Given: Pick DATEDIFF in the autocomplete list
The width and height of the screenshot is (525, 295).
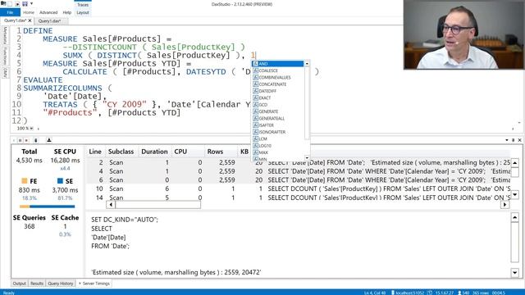Looking at the screenshot, I should [x=278, y=91].
